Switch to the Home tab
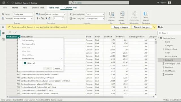 (15, 8)
